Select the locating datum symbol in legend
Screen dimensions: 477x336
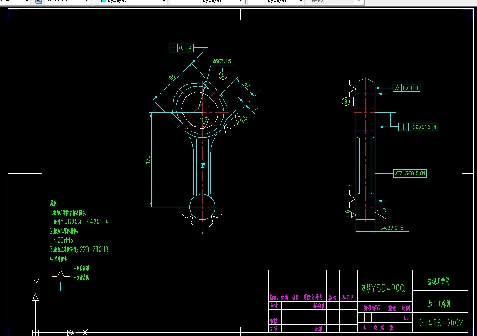click(x=60, y=274)
